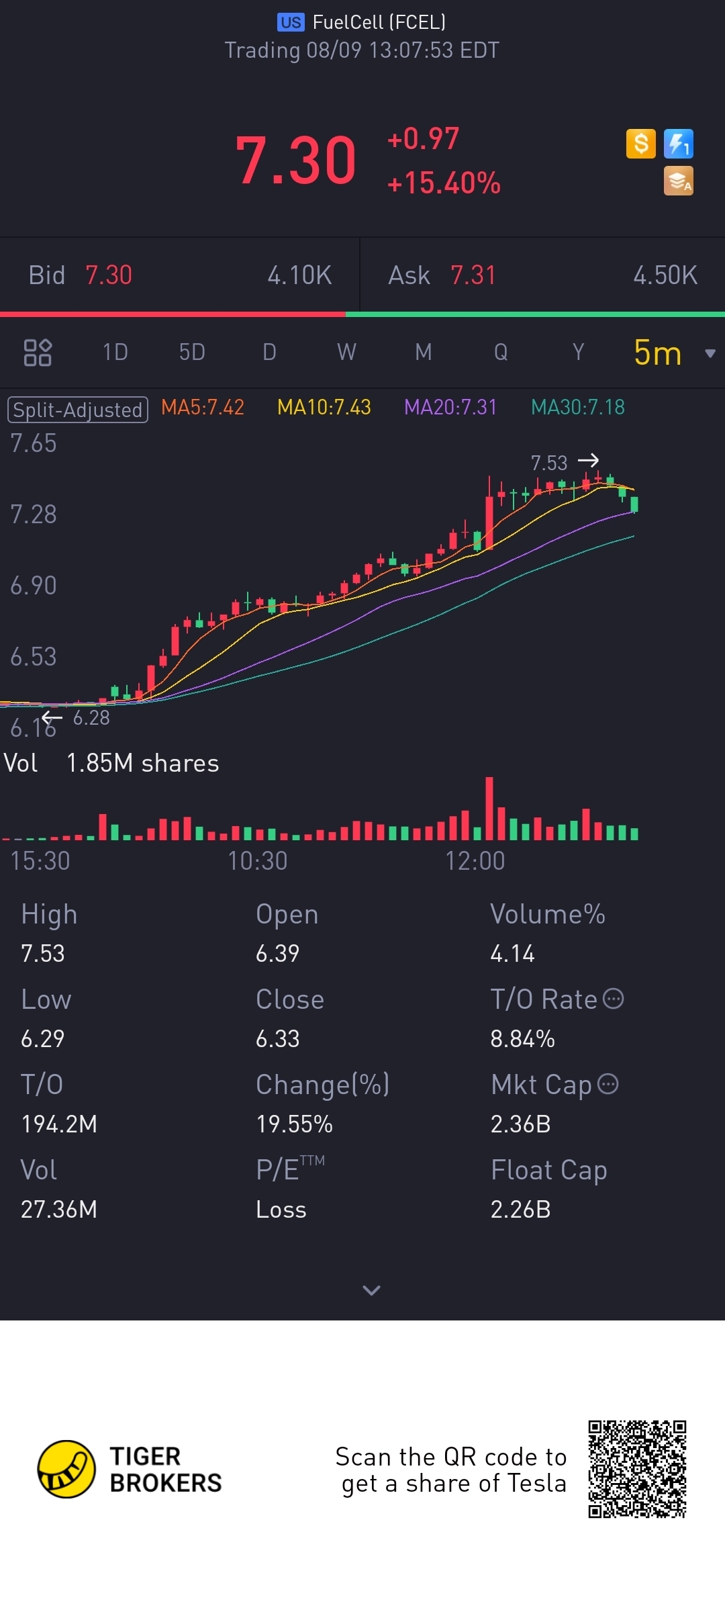The image size is (725, 1618).
Task: Tap the US market flag badge
Action: [291, 22]
